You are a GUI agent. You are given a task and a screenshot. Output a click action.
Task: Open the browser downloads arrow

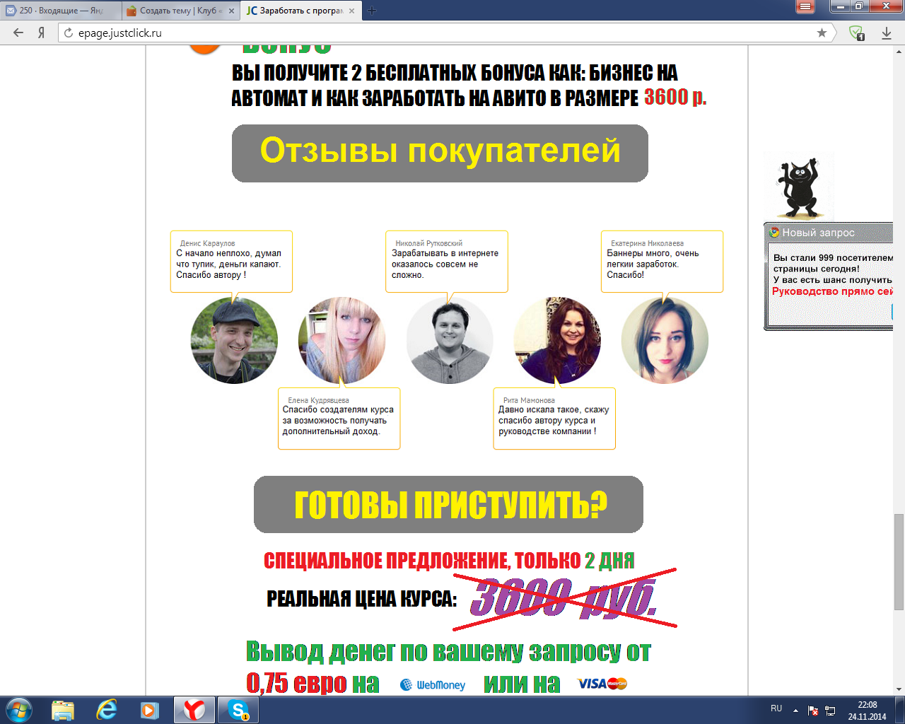click(x=887, y=33)
